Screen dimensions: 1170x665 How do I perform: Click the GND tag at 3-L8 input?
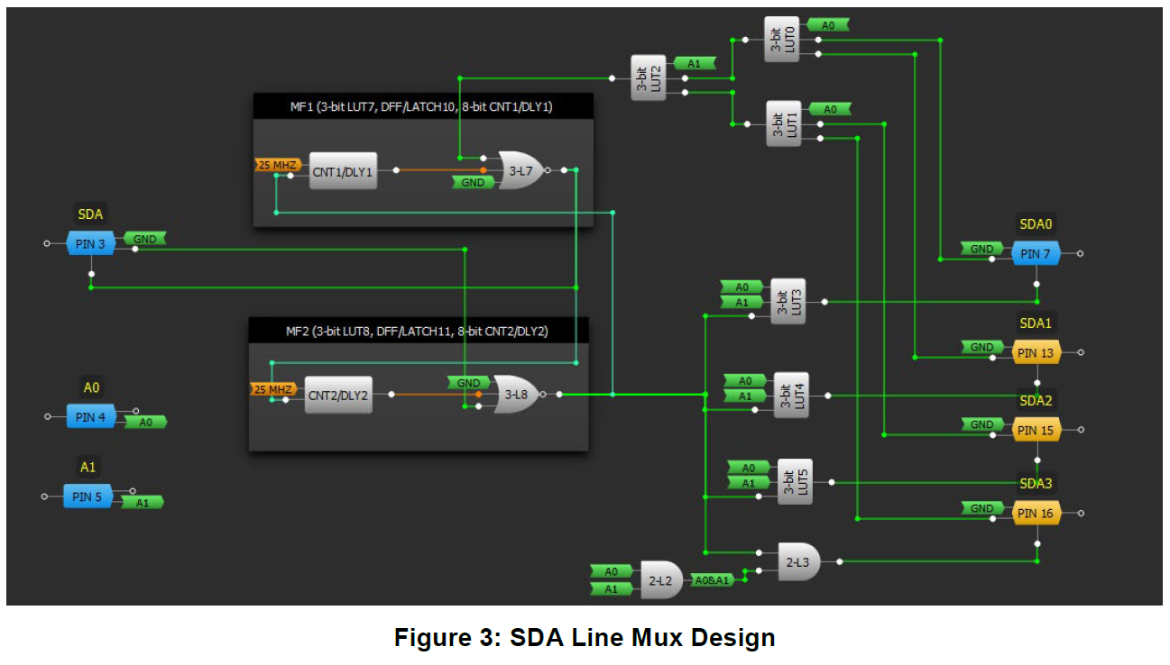pyautogui.click(x=469, y=383)
